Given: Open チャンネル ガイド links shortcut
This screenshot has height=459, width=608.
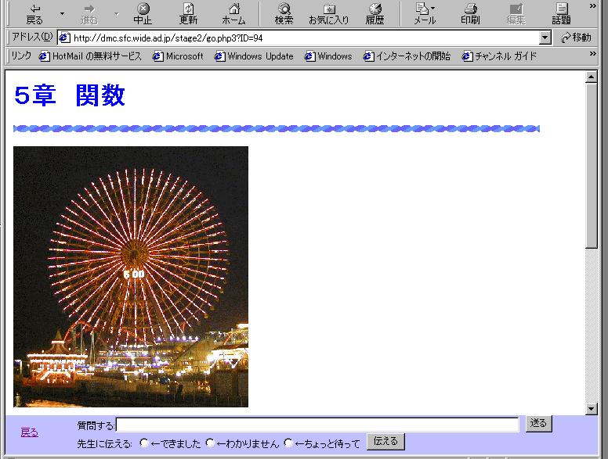Looking at the screenshot, I should click(x=500, y=56).
